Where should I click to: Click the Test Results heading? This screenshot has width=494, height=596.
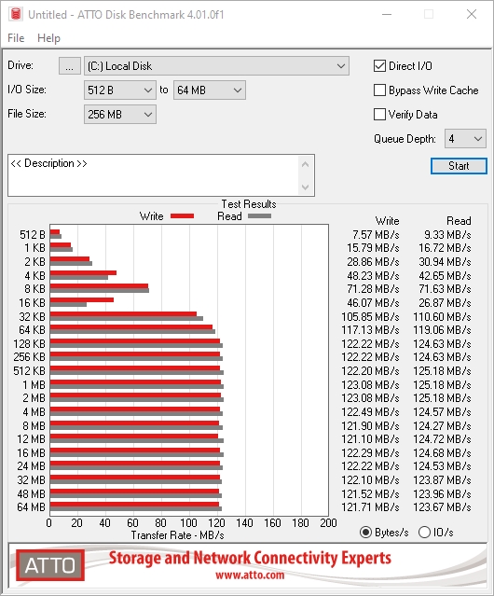click(x=249, y=204)
